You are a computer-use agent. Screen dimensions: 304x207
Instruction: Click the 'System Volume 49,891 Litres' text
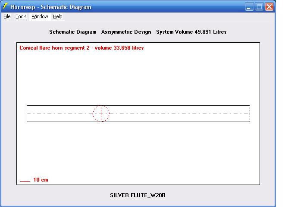pyautogui.click(x=191, y=32)
